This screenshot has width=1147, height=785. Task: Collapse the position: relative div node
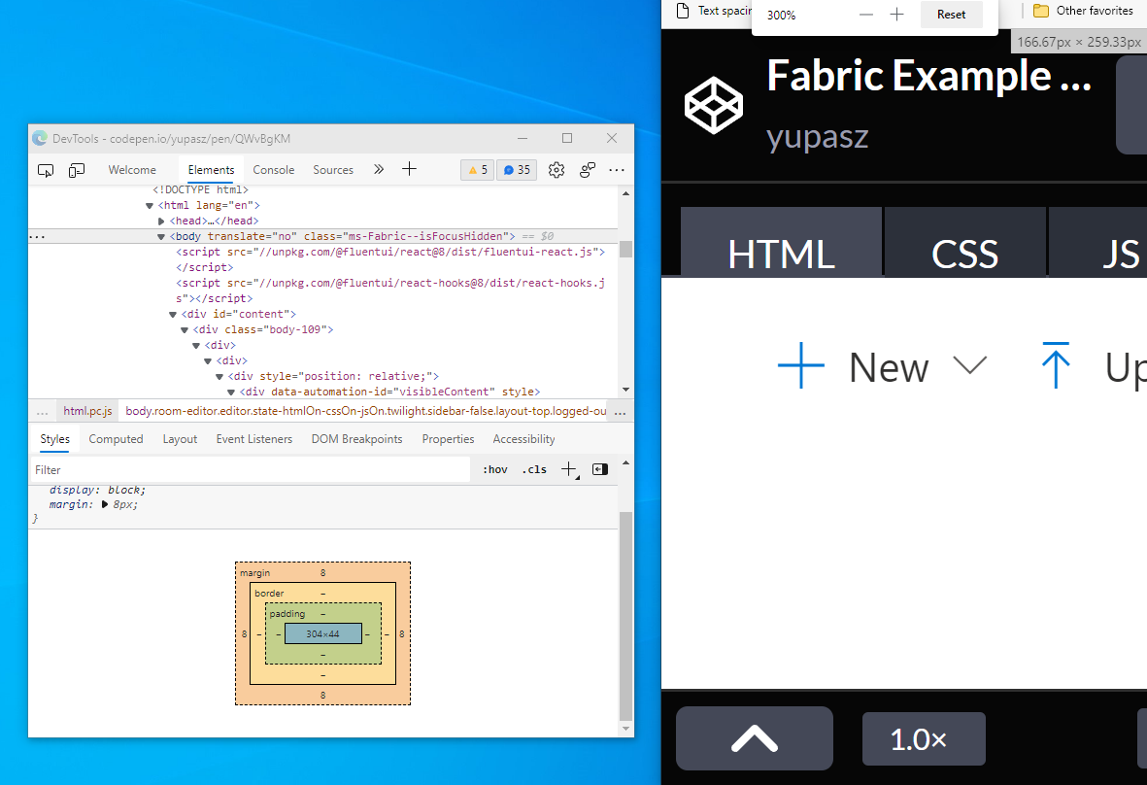click(x=219, y=377)
